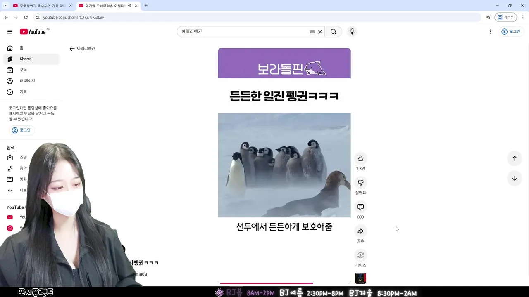Like the Short with thumbs up
Viewport: 529px width, 297px height.
click(x=360, y=158)
